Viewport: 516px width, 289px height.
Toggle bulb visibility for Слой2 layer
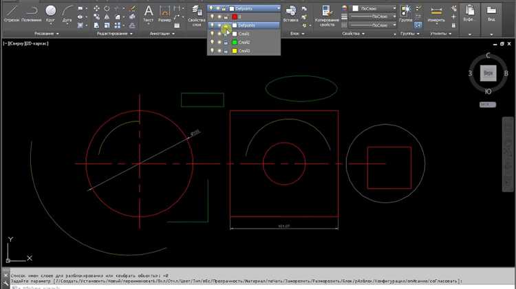pyautogui.click(x=213, y=43)
